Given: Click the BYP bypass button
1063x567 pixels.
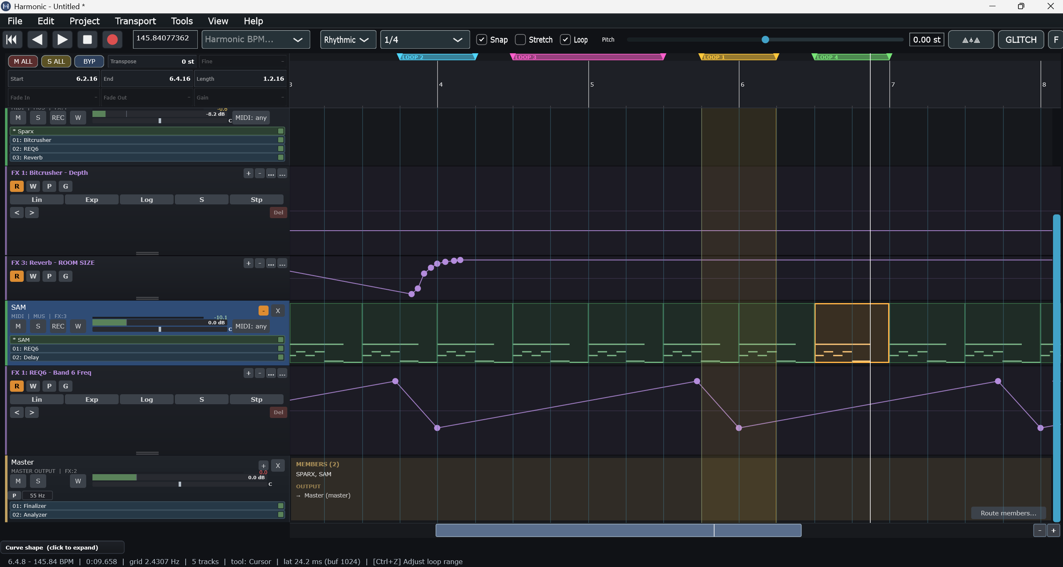Looking at the screenshot, I should click(x=89, y=62).
